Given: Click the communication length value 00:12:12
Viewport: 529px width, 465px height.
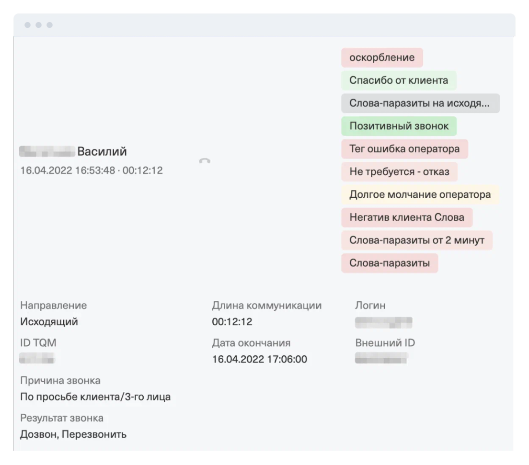Looking at the screenshot, I should 232,322.
